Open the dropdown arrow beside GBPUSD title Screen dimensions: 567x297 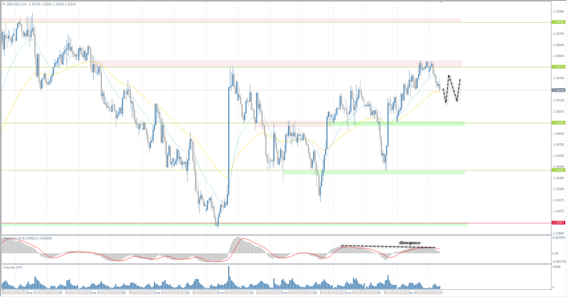coord(3,3)
